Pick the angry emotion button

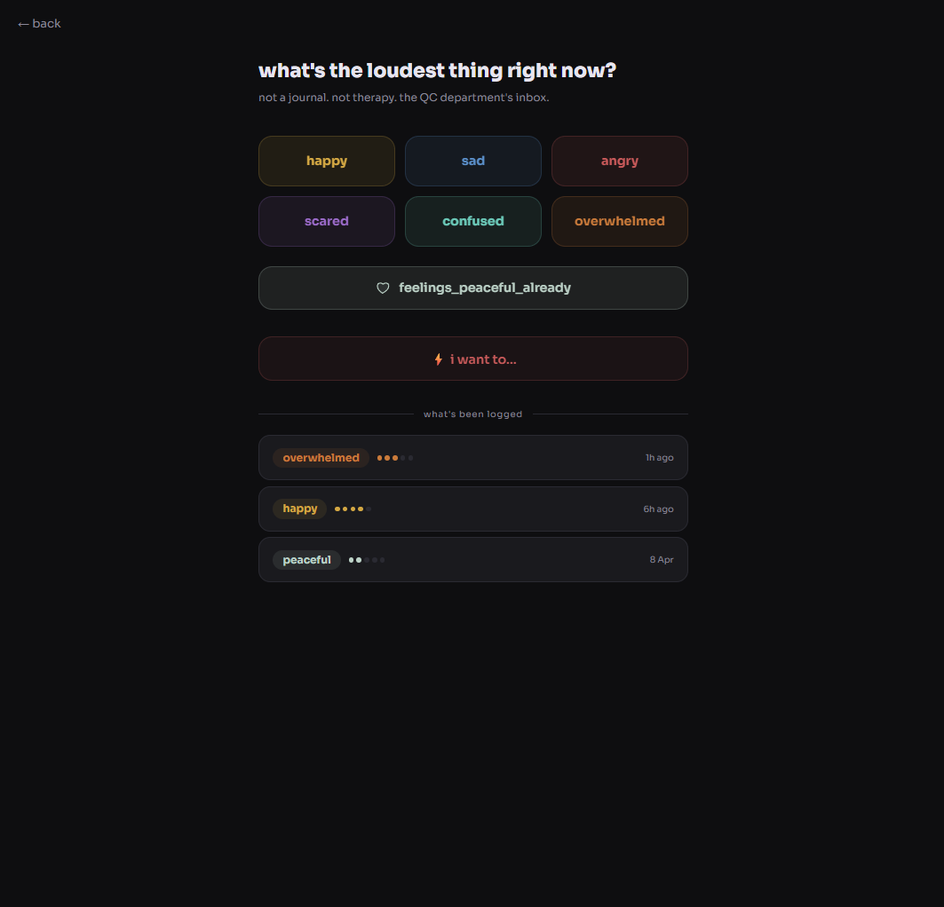click(x=620, y=162)
